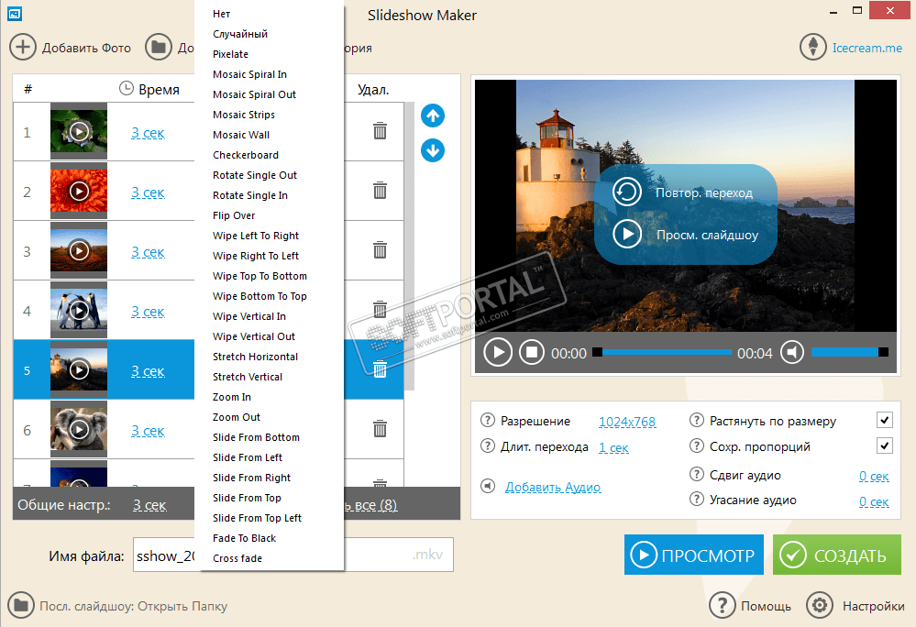Mute the preview audio speaker icon
916x627 pixels.
pos(792,352)
